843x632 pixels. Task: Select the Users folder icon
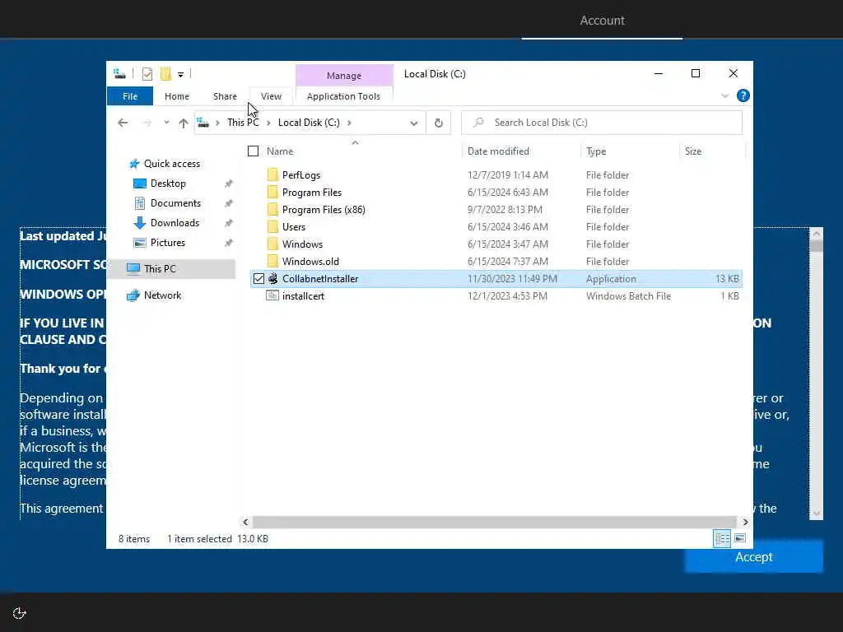click(x=272, y=227)
